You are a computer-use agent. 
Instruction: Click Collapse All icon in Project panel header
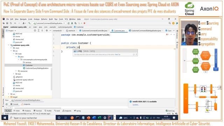(42, 30)
